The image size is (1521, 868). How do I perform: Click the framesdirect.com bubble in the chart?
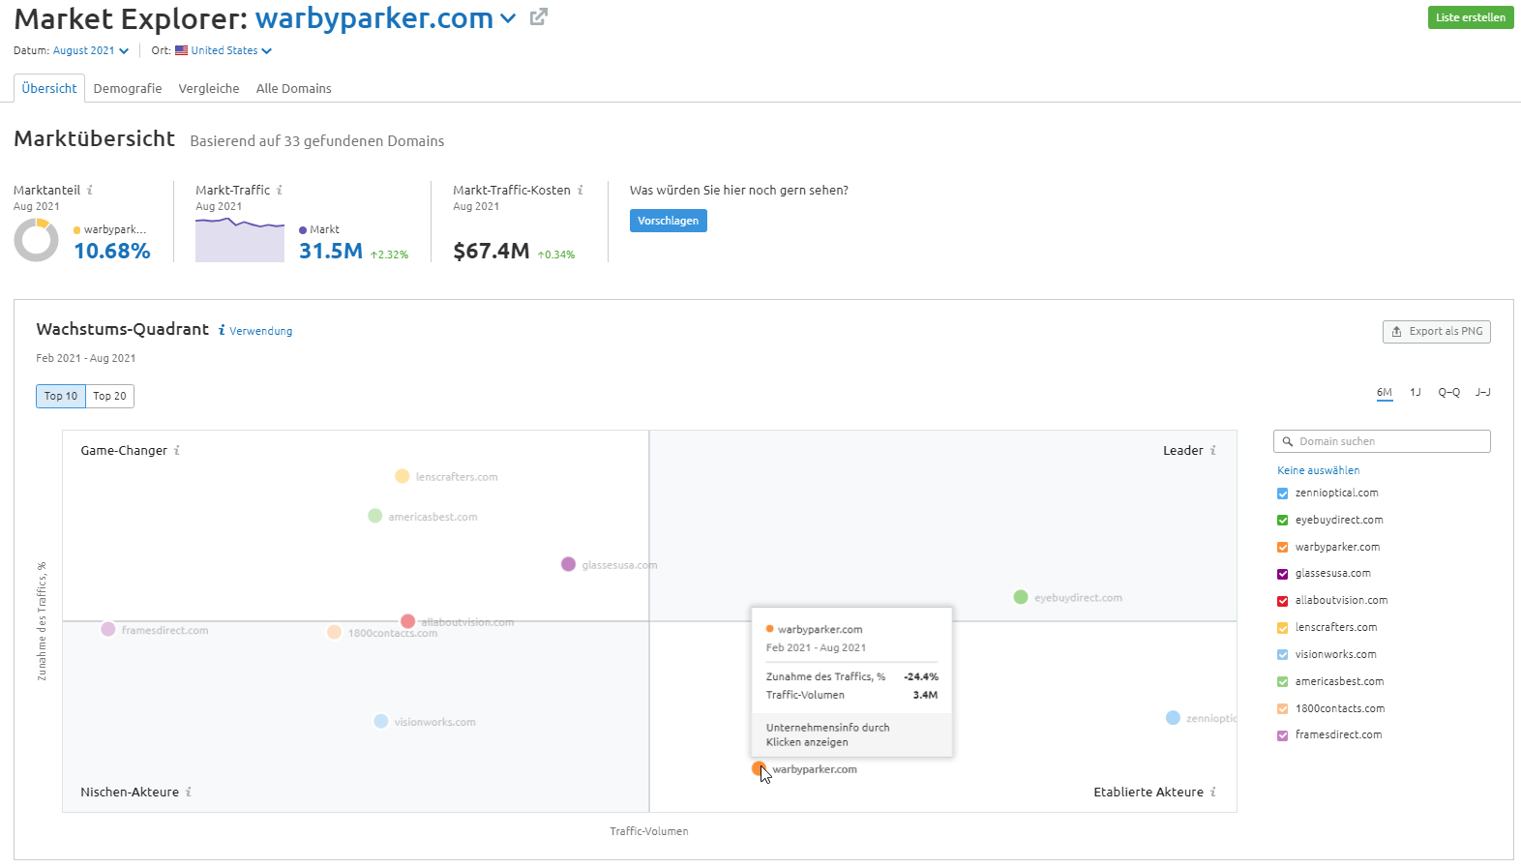(108, 629)
